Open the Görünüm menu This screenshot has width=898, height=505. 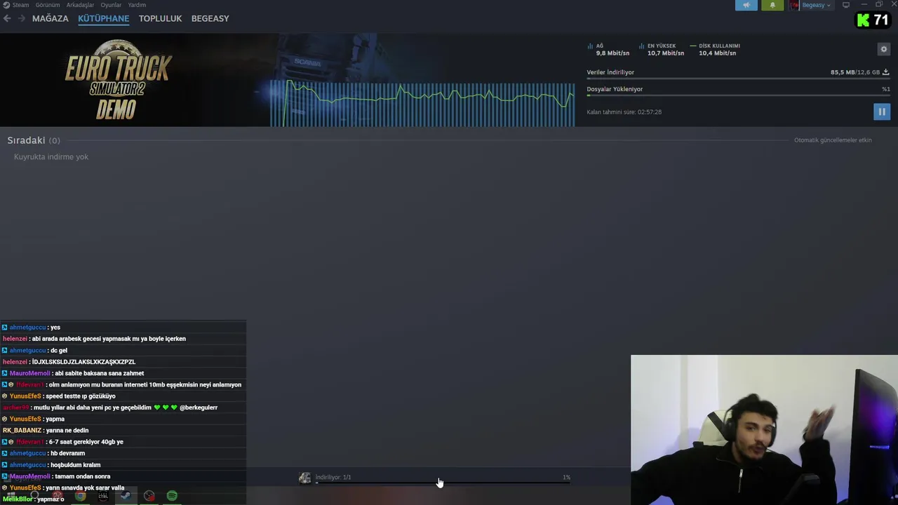tap(48, 5)
